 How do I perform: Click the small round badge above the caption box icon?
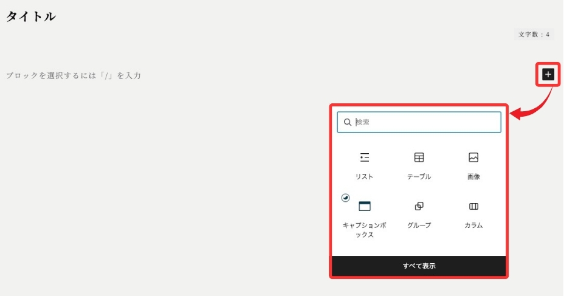pos(345,197)
